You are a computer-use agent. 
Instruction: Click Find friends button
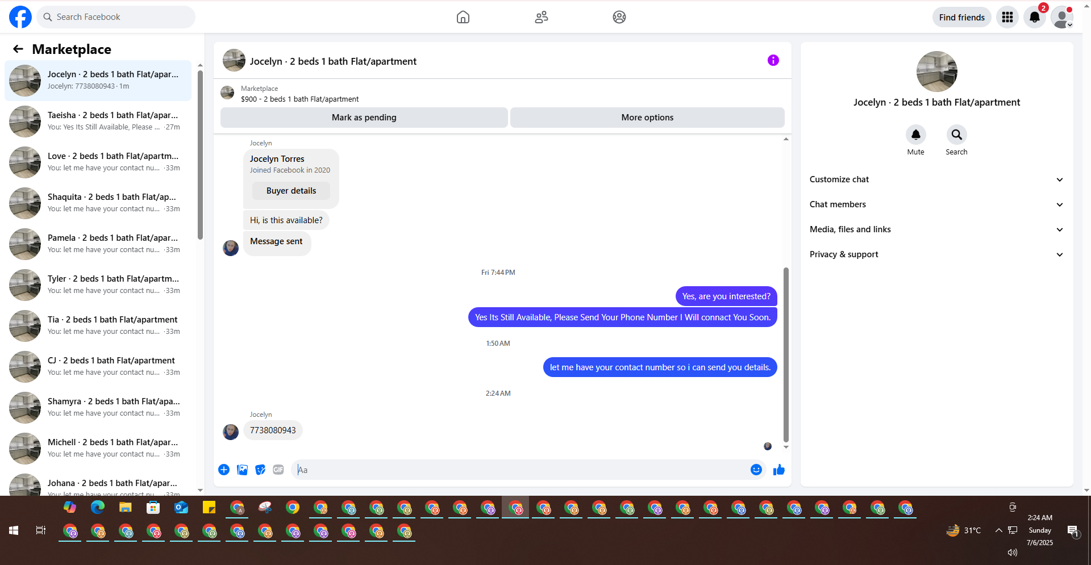coord(961,17)
